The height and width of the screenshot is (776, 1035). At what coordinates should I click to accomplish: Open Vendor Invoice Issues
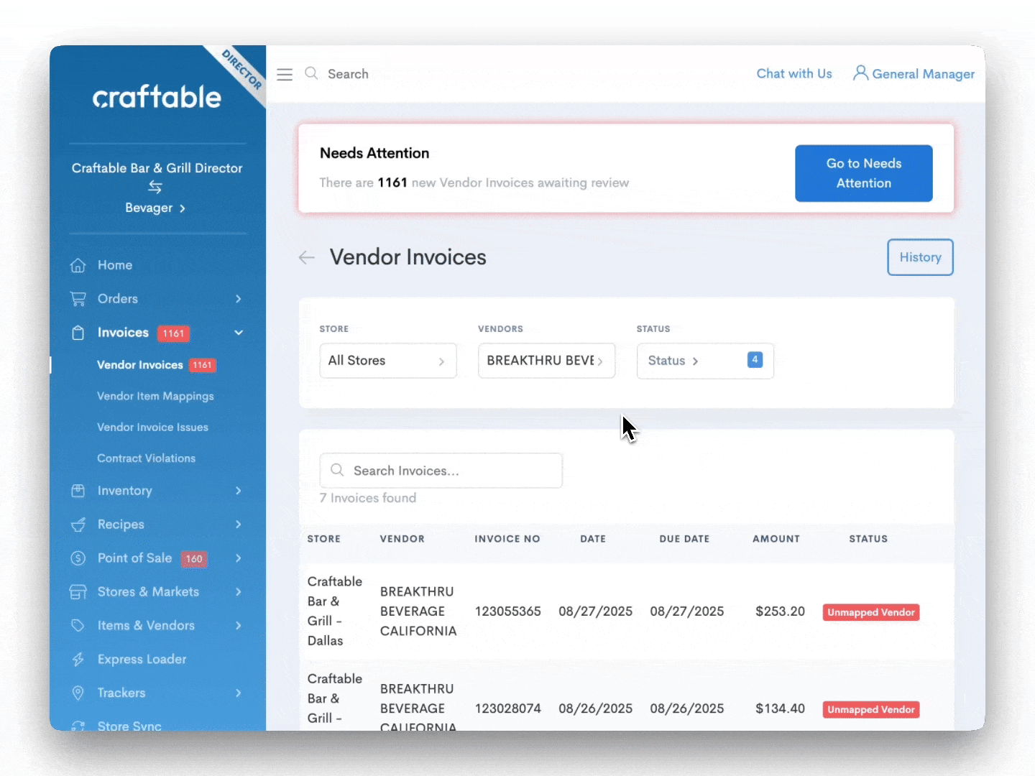click(x=152, y=428)
